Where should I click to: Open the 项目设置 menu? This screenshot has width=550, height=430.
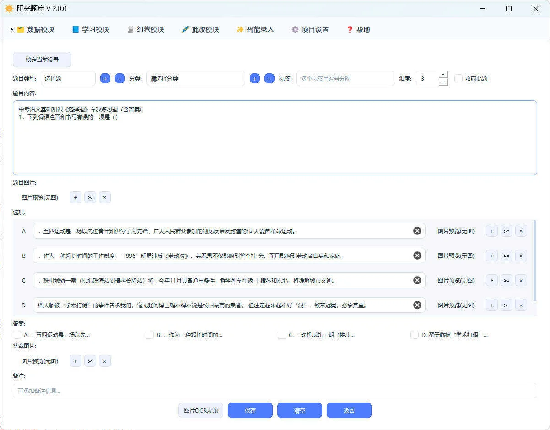coord(310,29)
